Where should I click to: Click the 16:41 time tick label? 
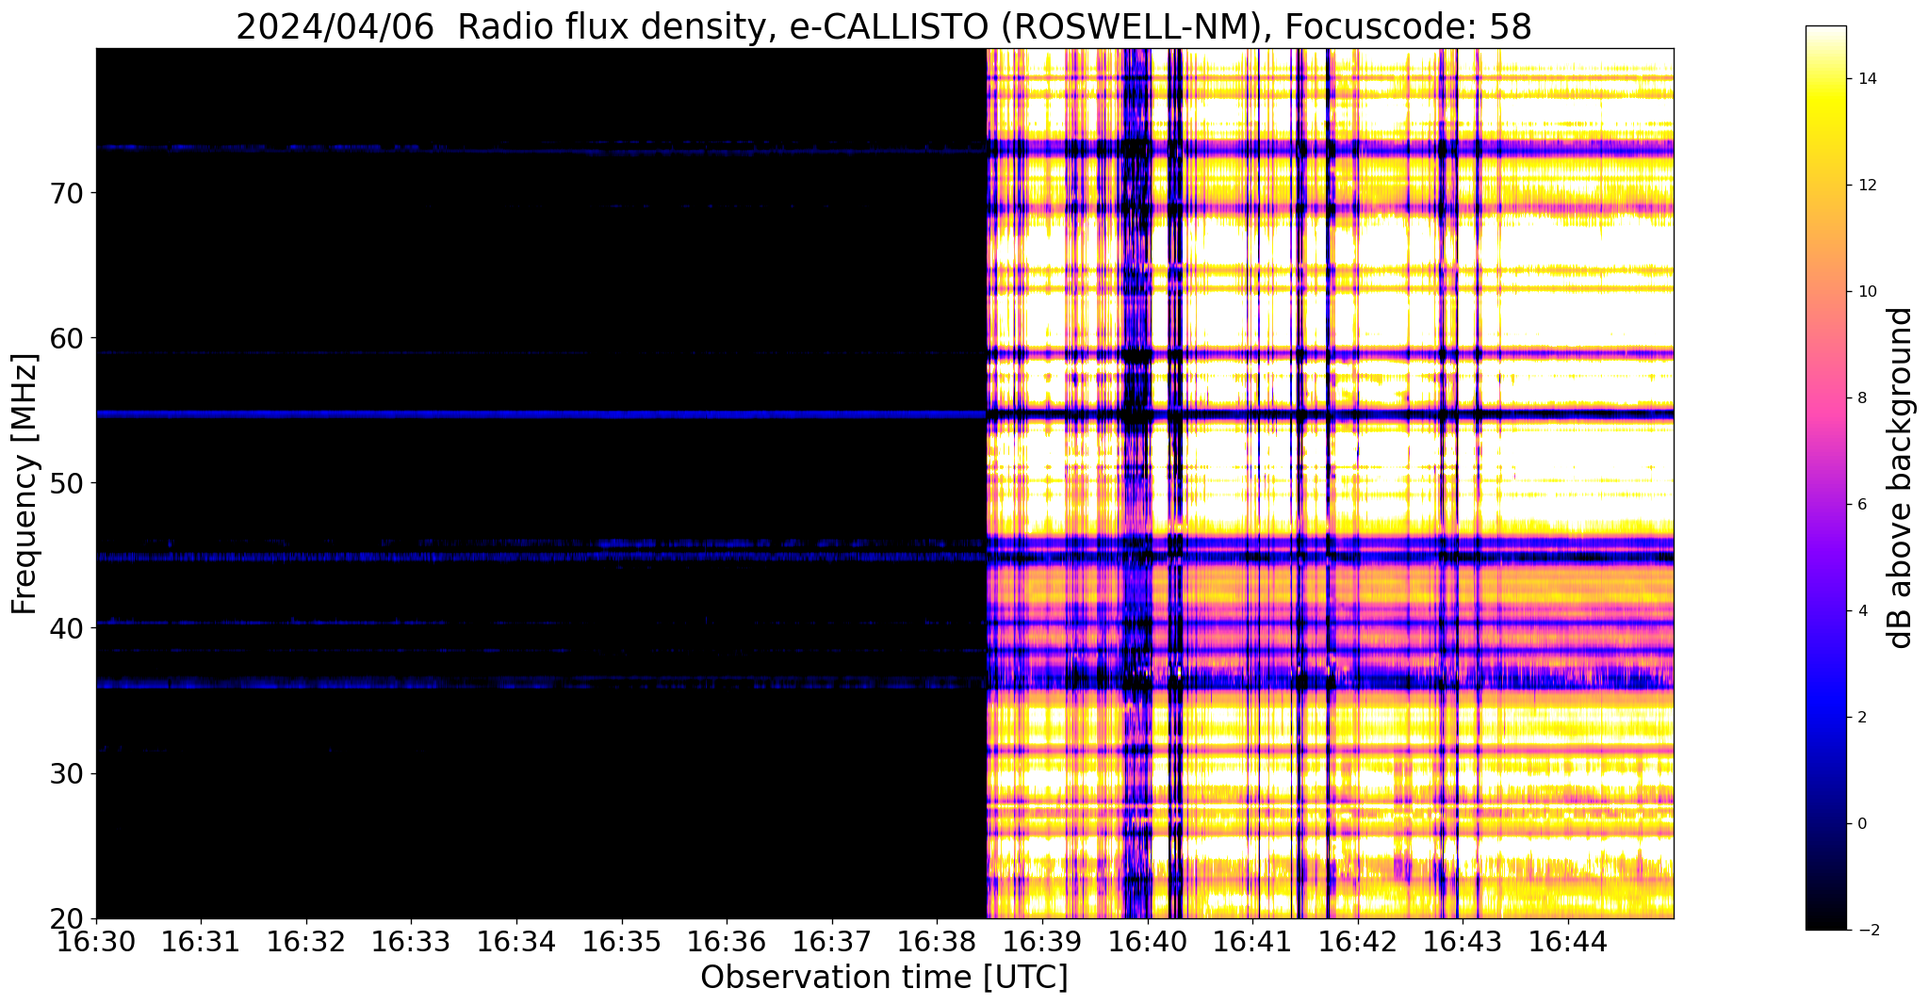pyautogui.click(x=1252, y=940)
